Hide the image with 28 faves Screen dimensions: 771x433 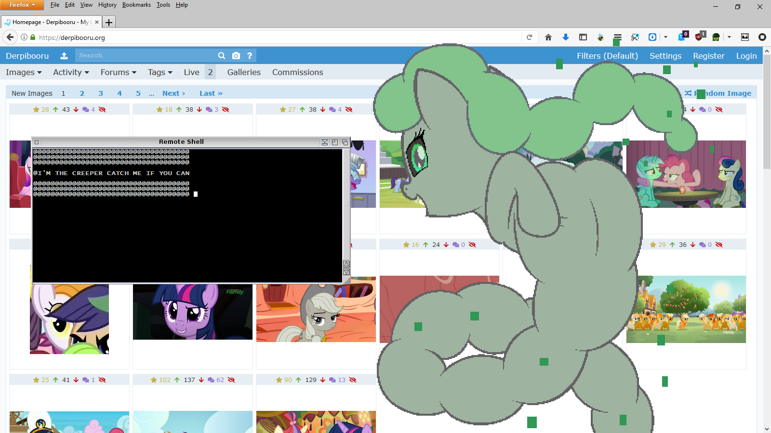(102, 110)
